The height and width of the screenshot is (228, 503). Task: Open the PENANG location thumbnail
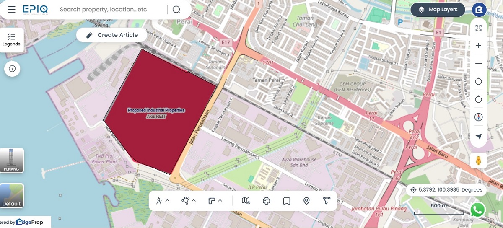12,161
